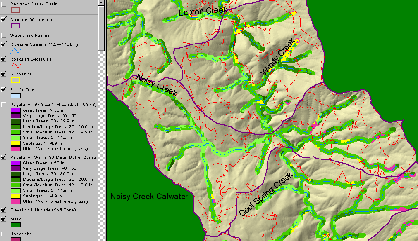Select the Roads (1:24k) (CDF) layer name
This screenshot has height=241, width=418.
33,59
